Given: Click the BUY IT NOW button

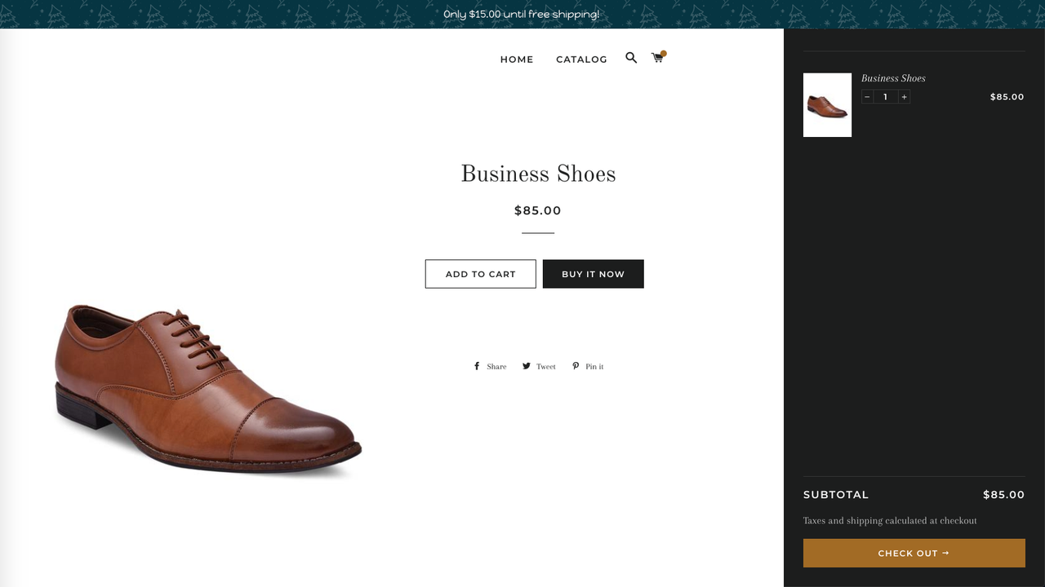Looking at the screenshot, I should click(594, 274).
